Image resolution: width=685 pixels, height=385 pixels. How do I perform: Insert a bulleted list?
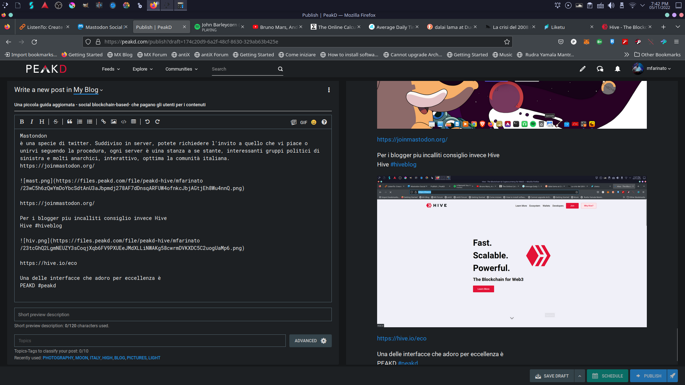click(90, 122)
